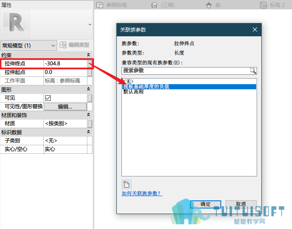This screenshot has width=292, height=229.
Task: Click the 可见性/图形替换 property label
Action: (23, 106)
